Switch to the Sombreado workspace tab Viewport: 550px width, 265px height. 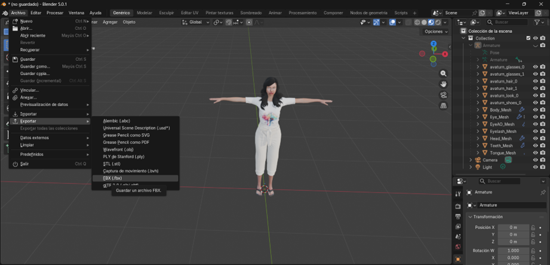click(251, 13)
